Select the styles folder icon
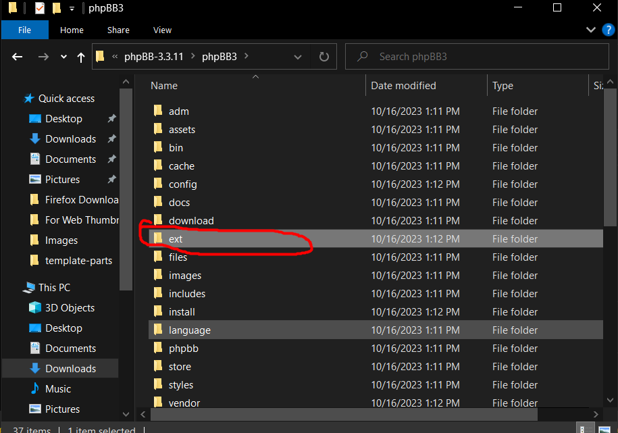Image resolution: width=618 pixels, height=433 pixels. [x=158, y=384]
